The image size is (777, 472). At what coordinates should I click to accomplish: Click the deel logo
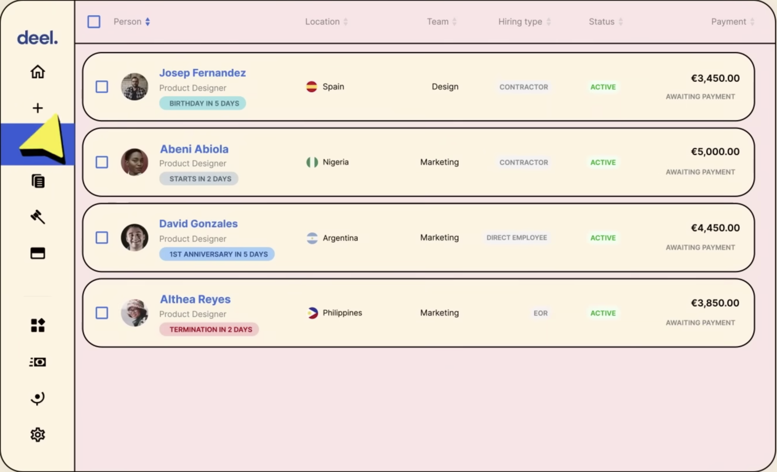37,37
